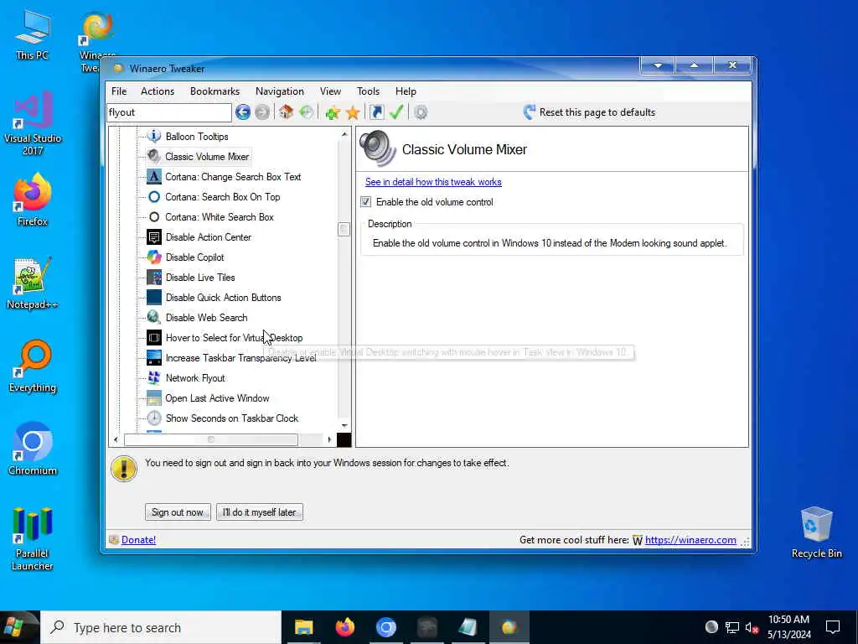Toggle Enable the old volume control checkbox

pyautogui.click(x=365, y=202)
